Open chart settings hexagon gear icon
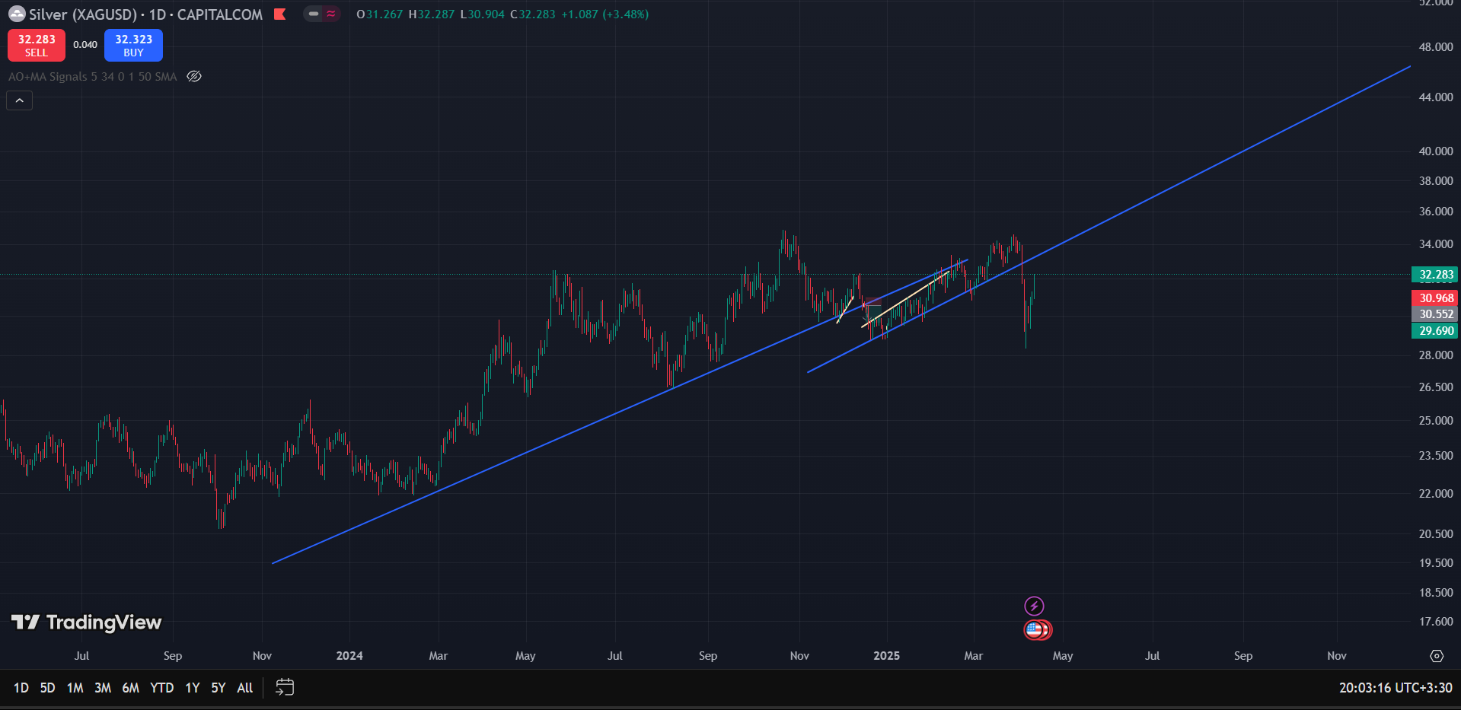The image size is (1461, 710). (1437, 656)
